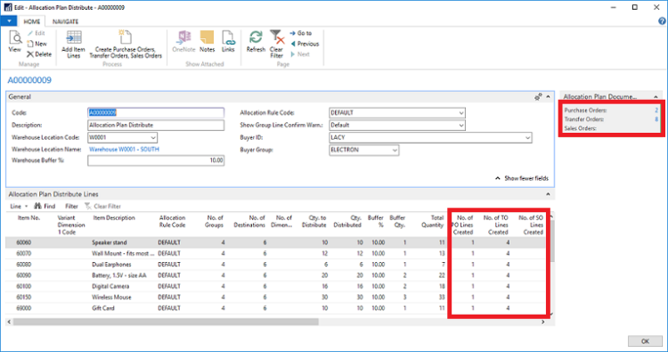The image size is (668, 352).
Task: Open Warehouse Location Code dropdown
Action: 153,137
